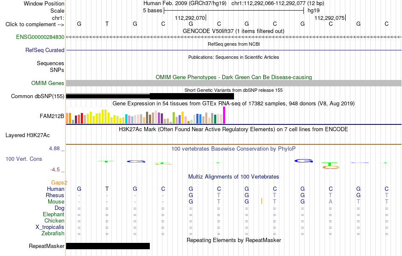Click the H3K27Ac Mark track title
The width and height of the screenshot is (402, 256).
[234, 129]
